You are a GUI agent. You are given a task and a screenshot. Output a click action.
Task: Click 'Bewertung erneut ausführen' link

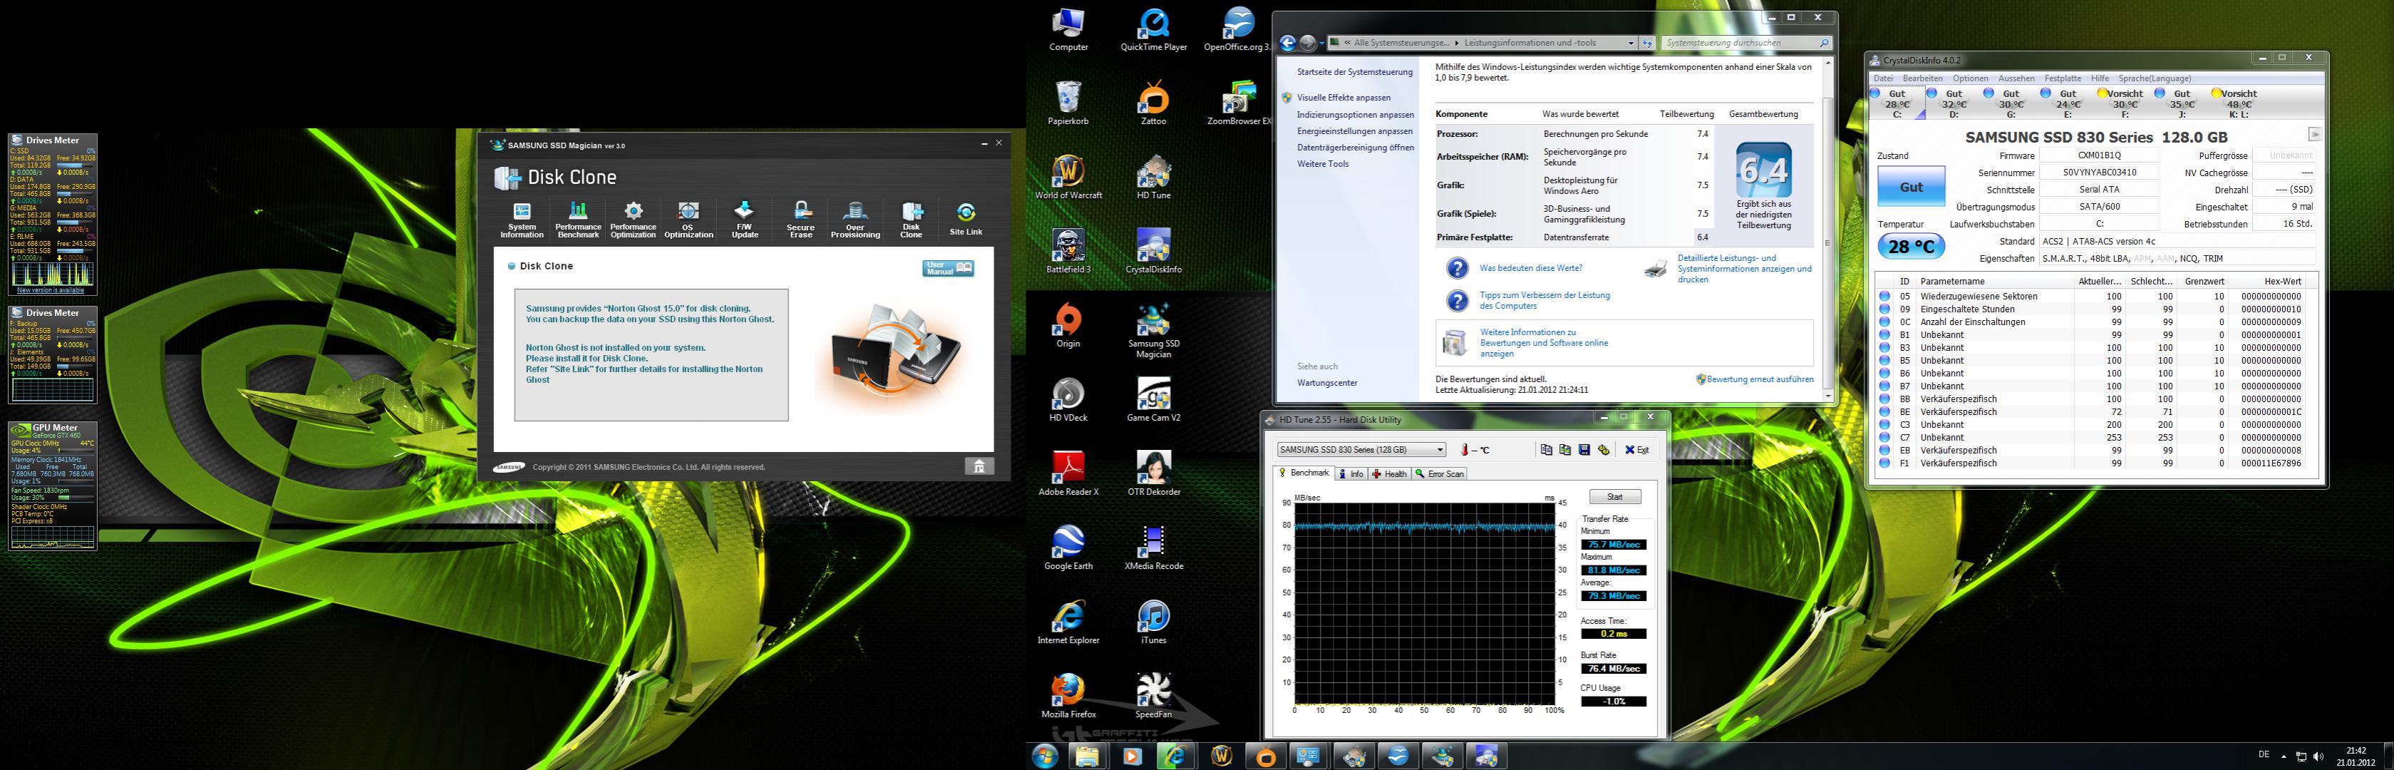pos(1759,379)
